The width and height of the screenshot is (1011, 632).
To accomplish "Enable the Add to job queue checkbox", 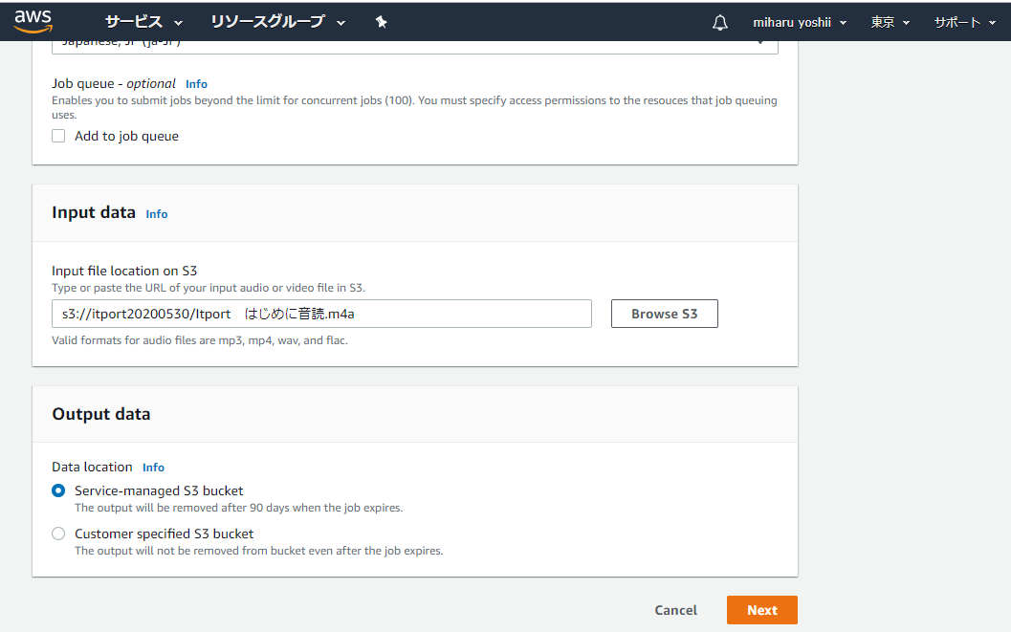I will tap(58, 136).
